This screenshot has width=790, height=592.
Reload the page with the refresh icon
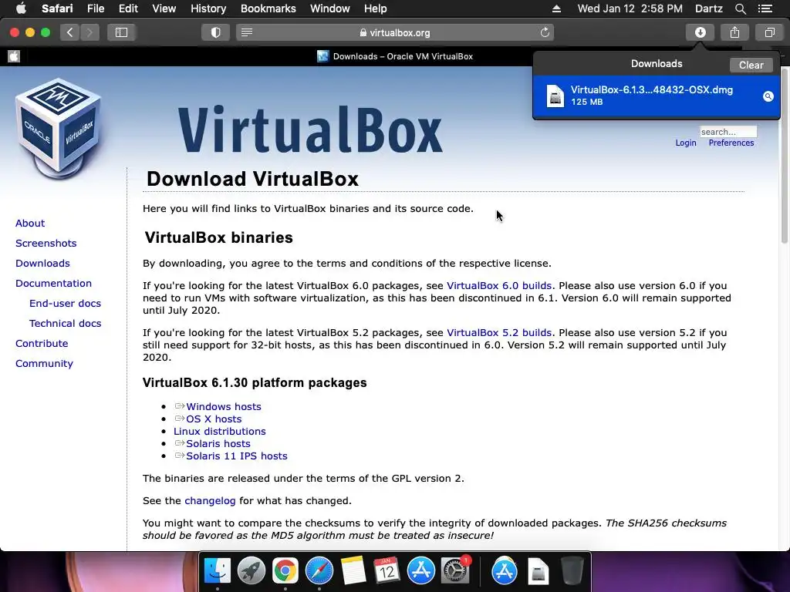[545, 32]
